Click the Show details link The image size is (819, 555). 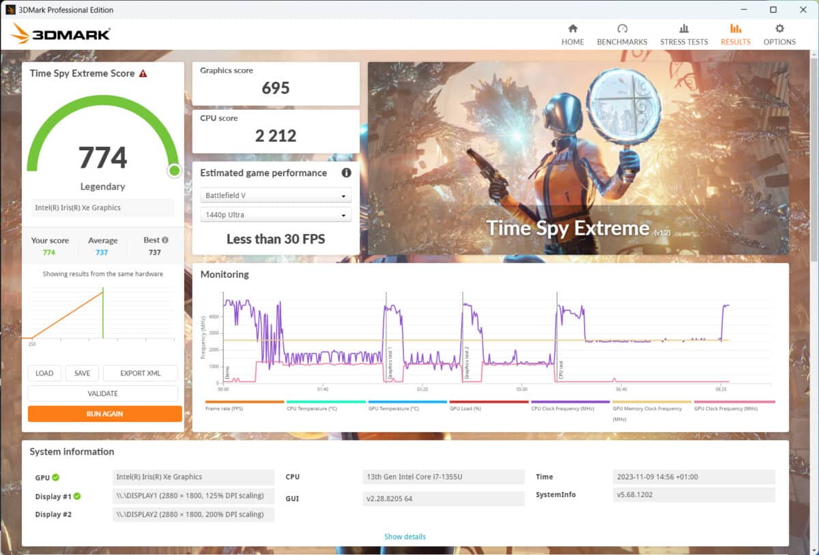point(405,537)
